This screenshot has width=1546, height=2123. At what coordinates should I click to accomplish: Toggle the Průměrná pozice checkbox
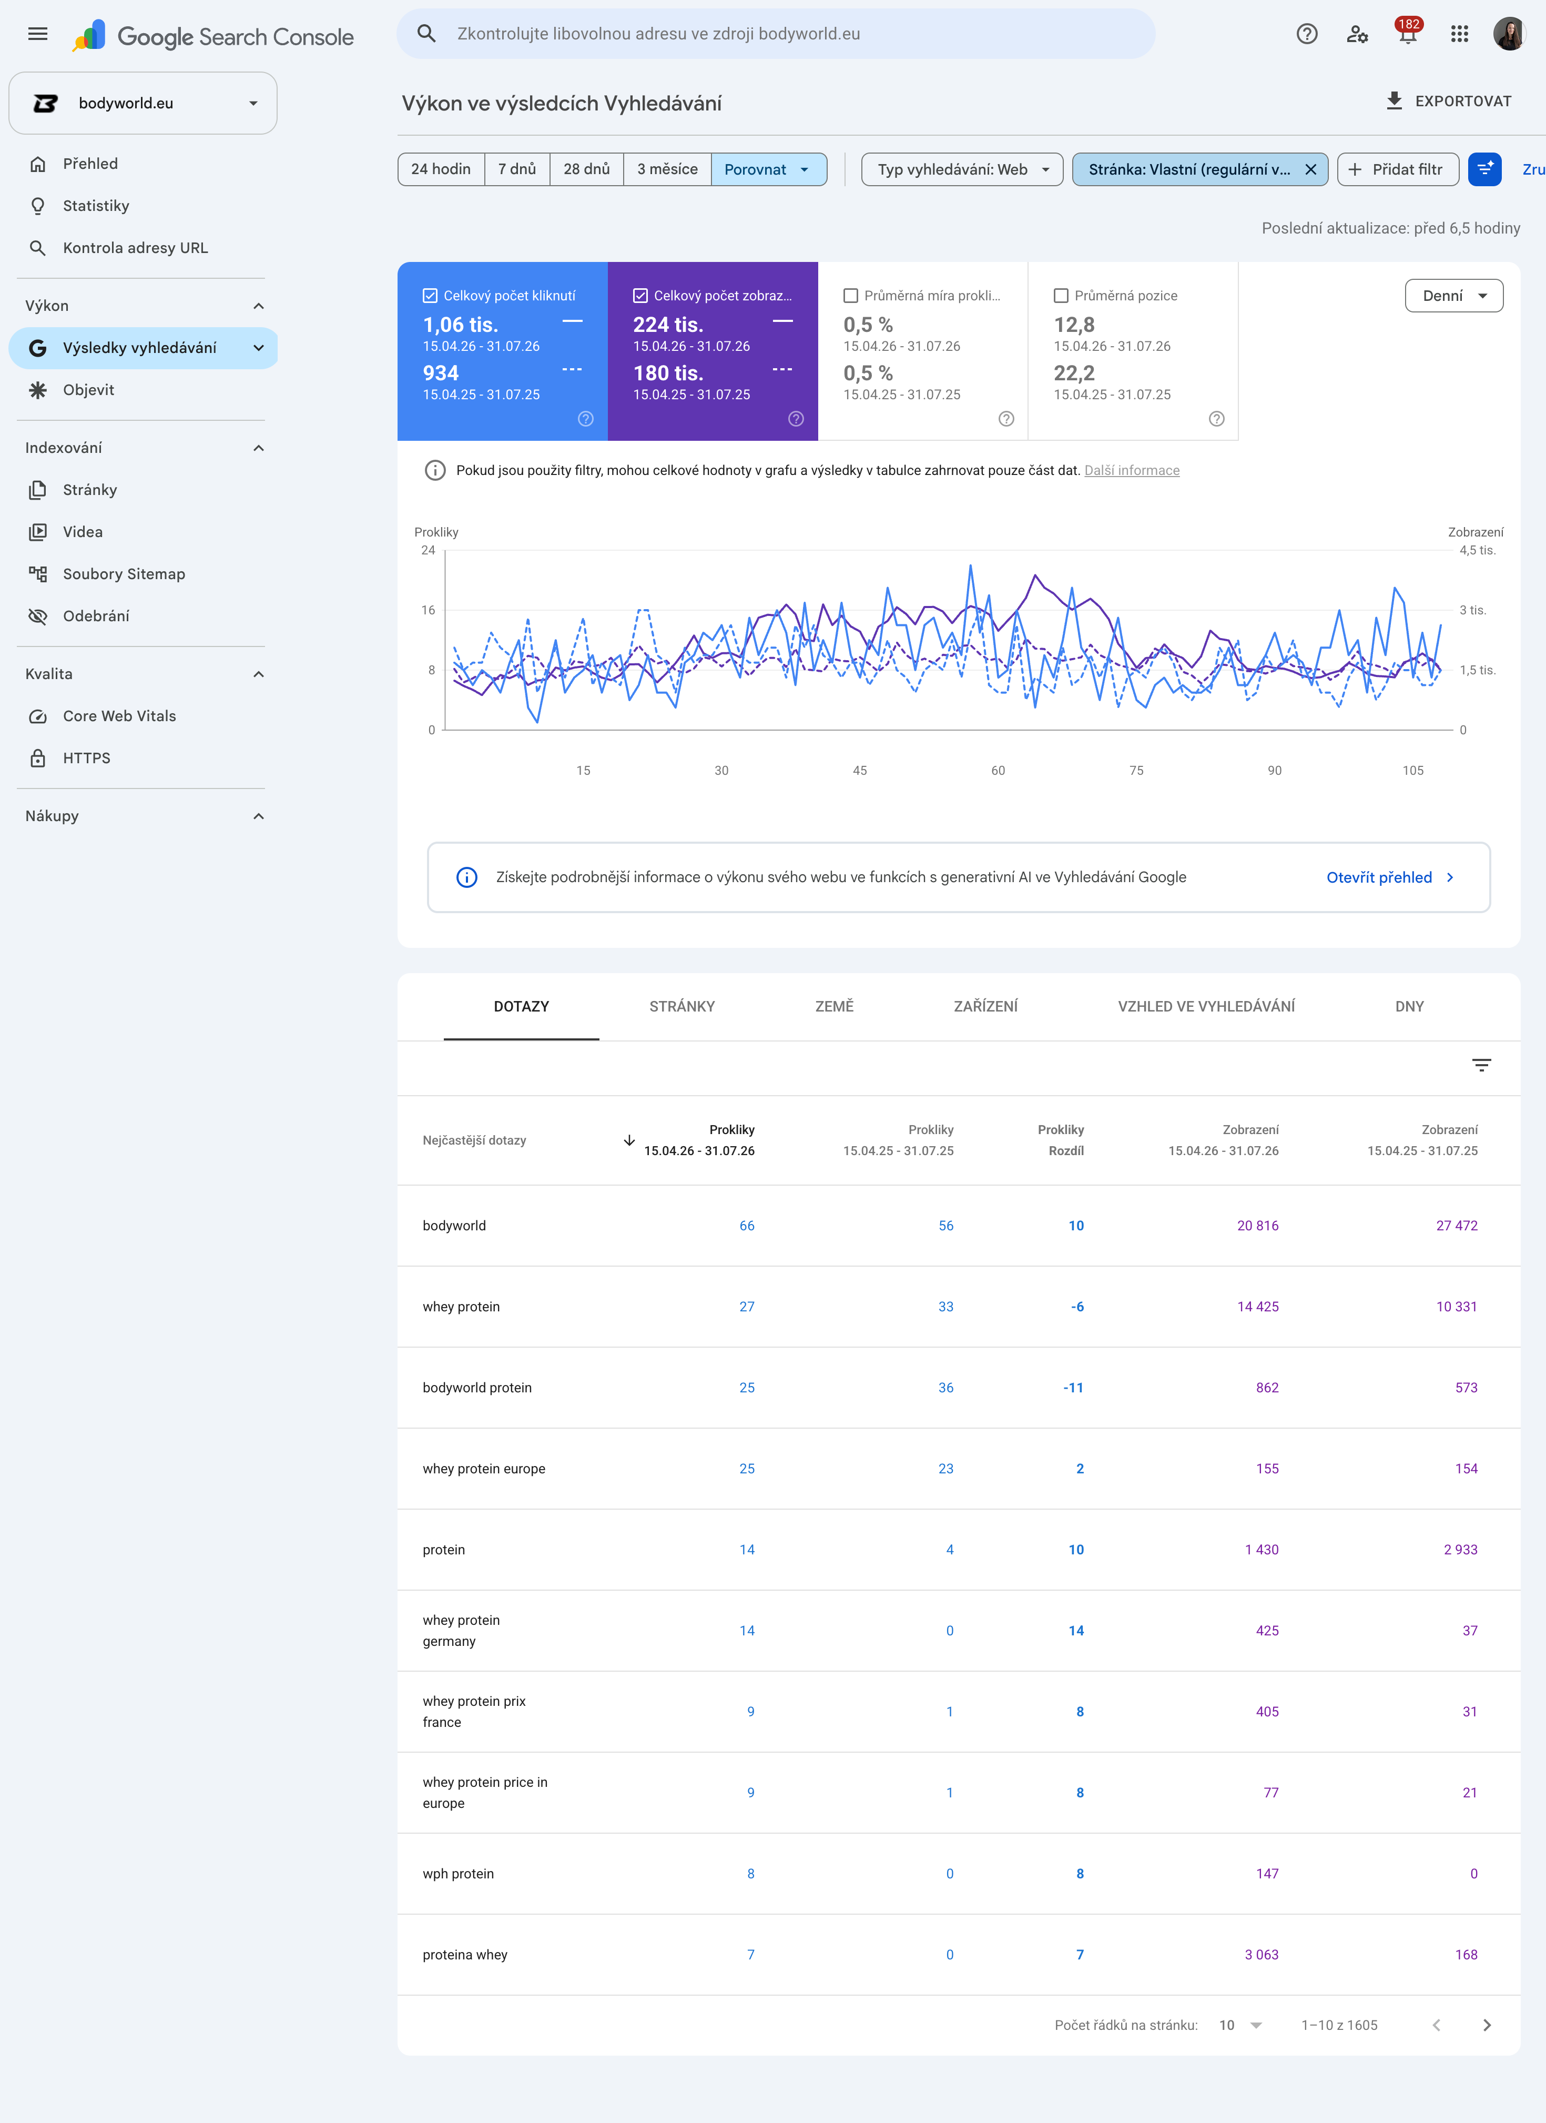(1060, 296)
